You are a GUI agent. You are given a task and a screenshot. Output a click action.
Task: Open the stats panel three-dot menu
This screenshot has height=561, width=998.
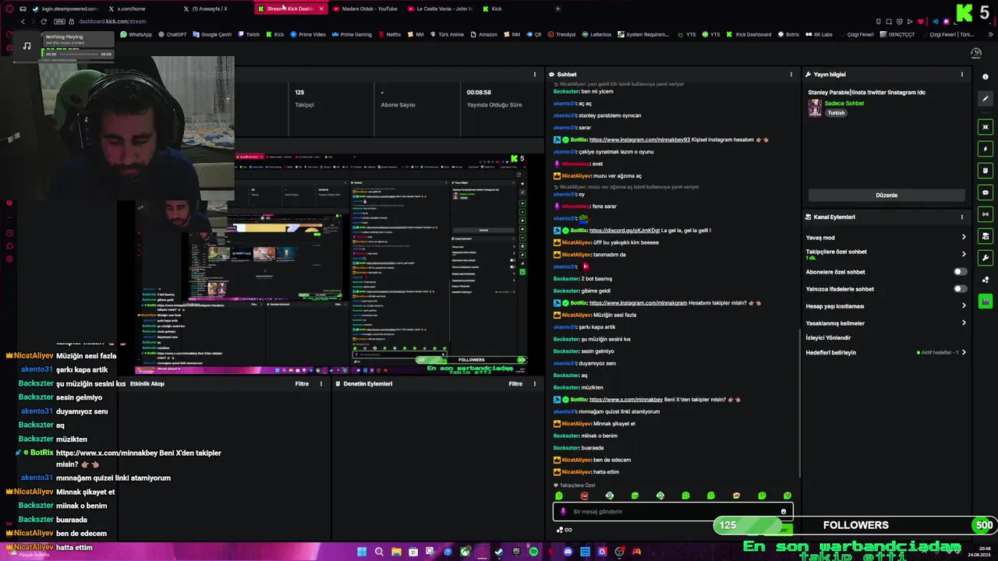click(x=534, y=75)
